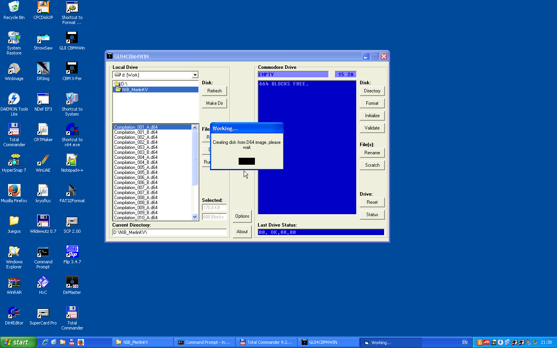Screen dimensions: 557x348
Task: Select the System Restore desktop icon
Action: coord(14,43)
